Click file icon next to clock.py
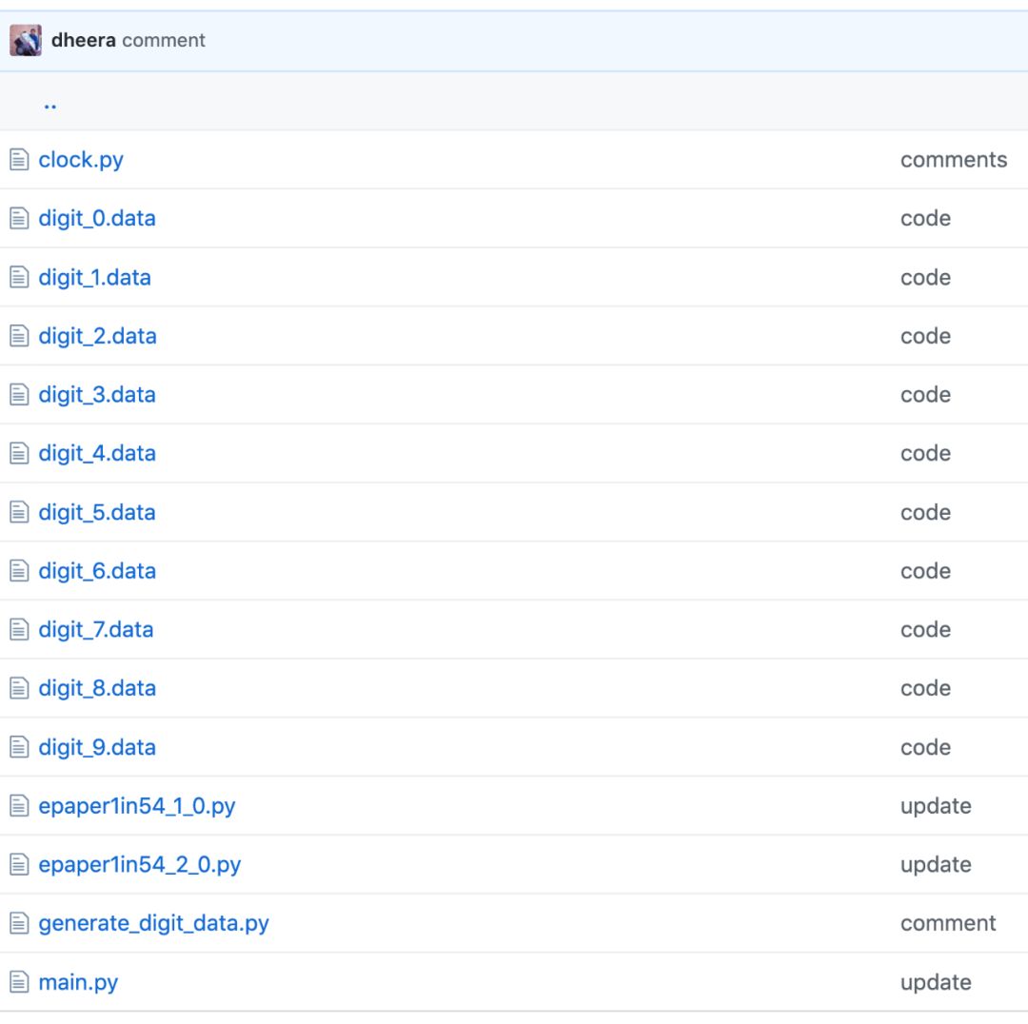This screenshot has height=1024, width=1028. tap(19, 159)
